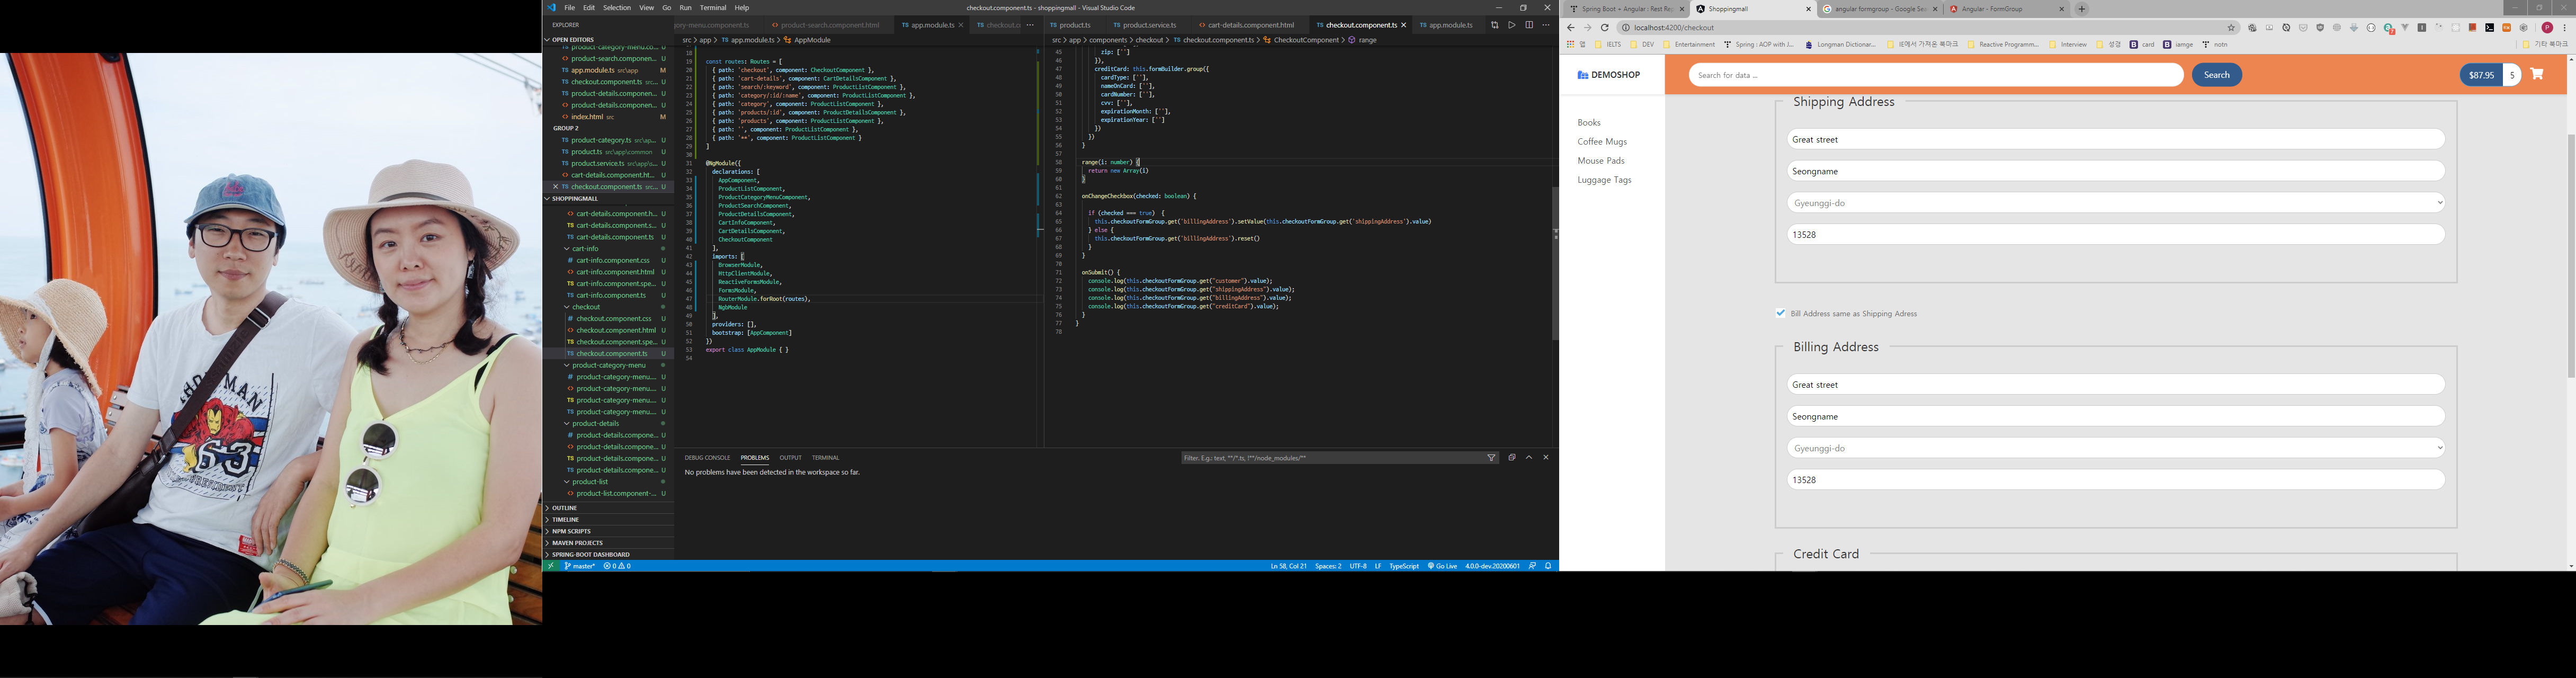Uncheck Bill Address same as Shipping Address
This screenshot has height=678, width=2576.
pyautogui.click(x=1780, y=313)
